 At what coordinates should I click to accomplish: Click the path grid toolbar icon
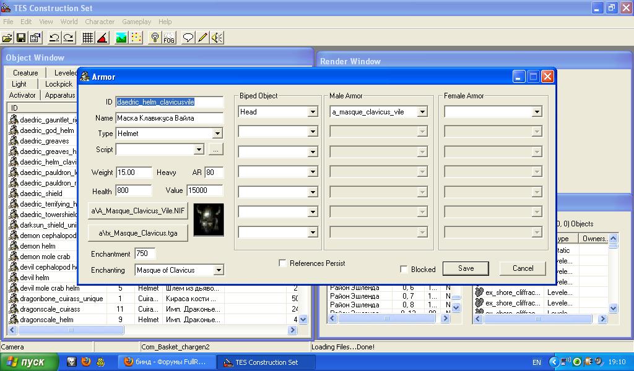click(136, 38)
